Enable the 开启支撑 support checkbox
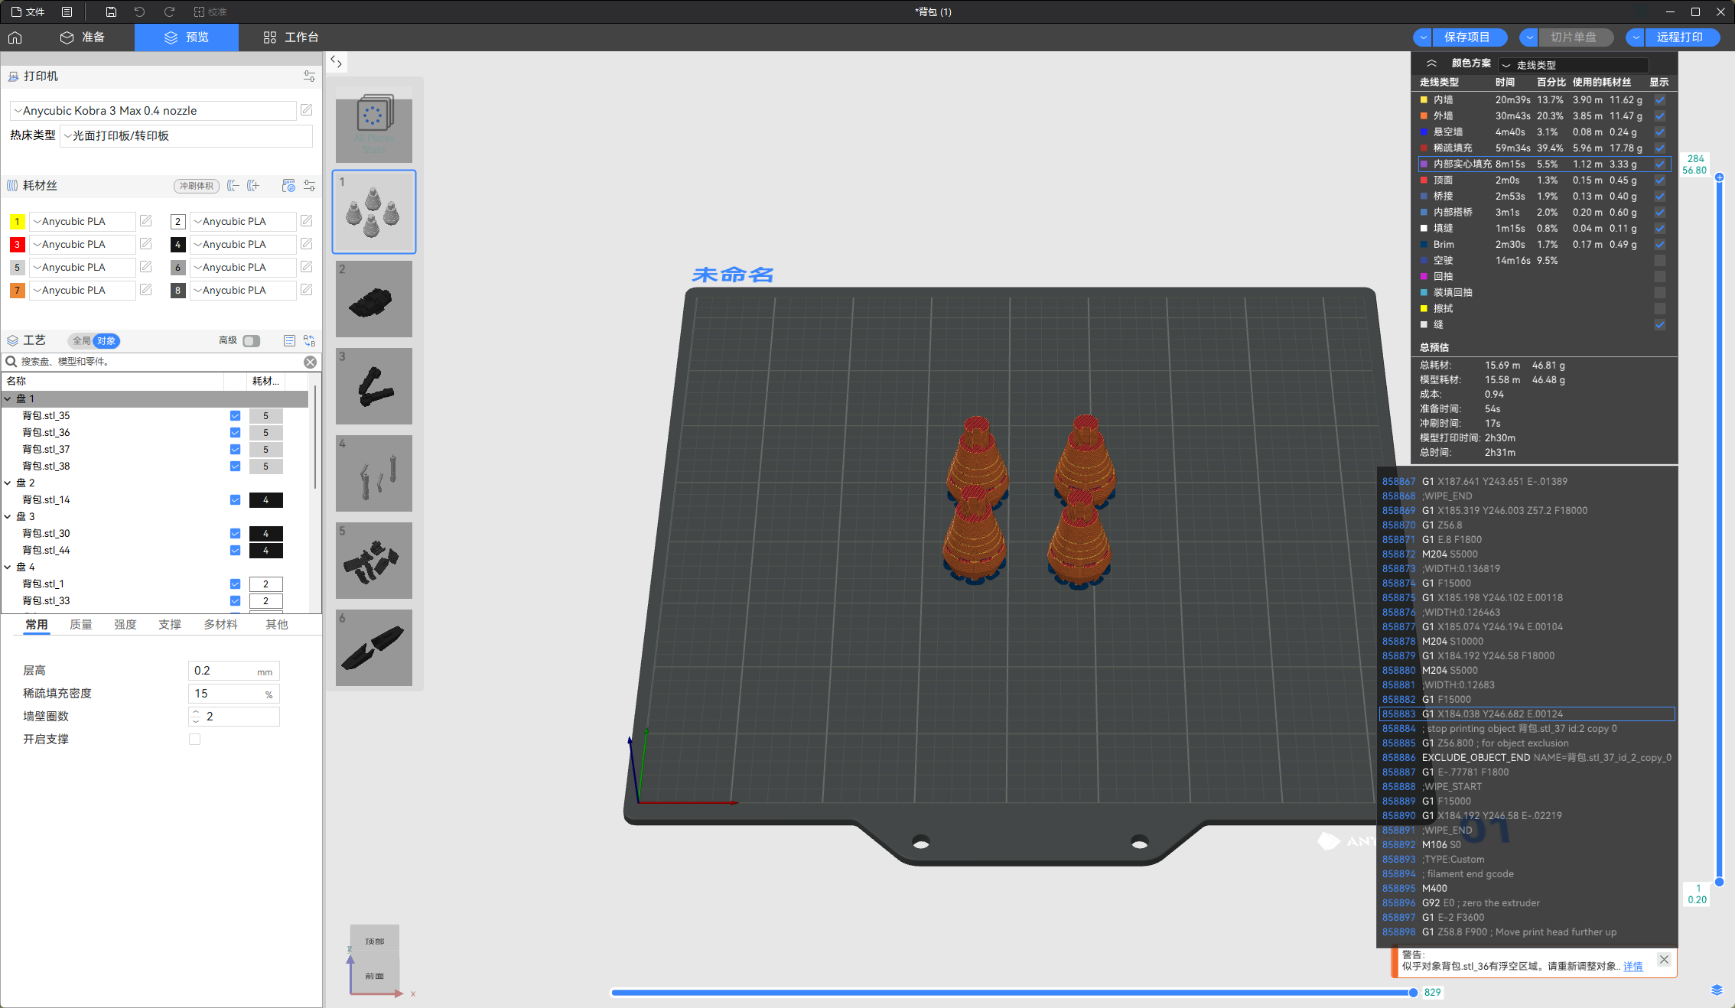1735x1008 pixels. pos(194,739)
